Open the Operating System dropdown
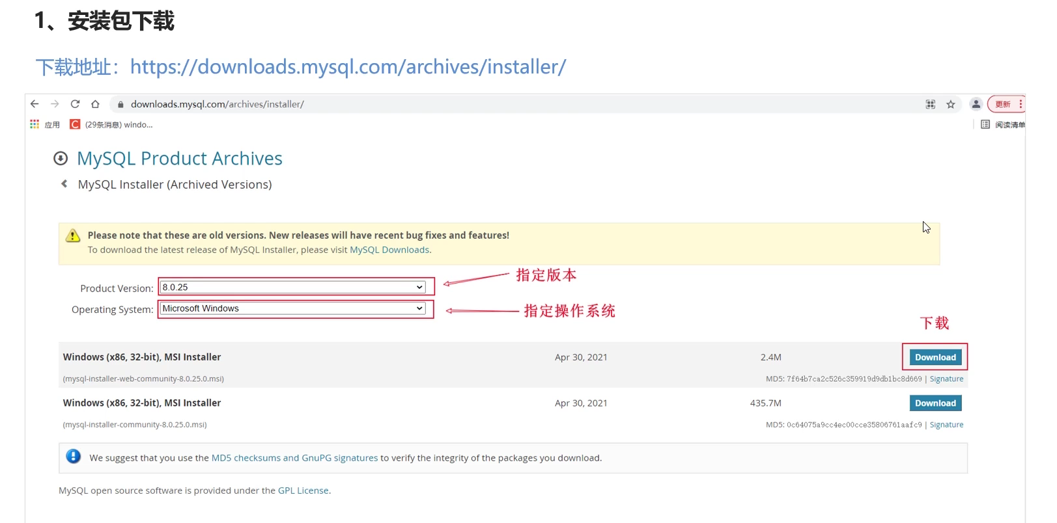The height and width of the screenshot is (523, 1057). [x=293, y=308]
